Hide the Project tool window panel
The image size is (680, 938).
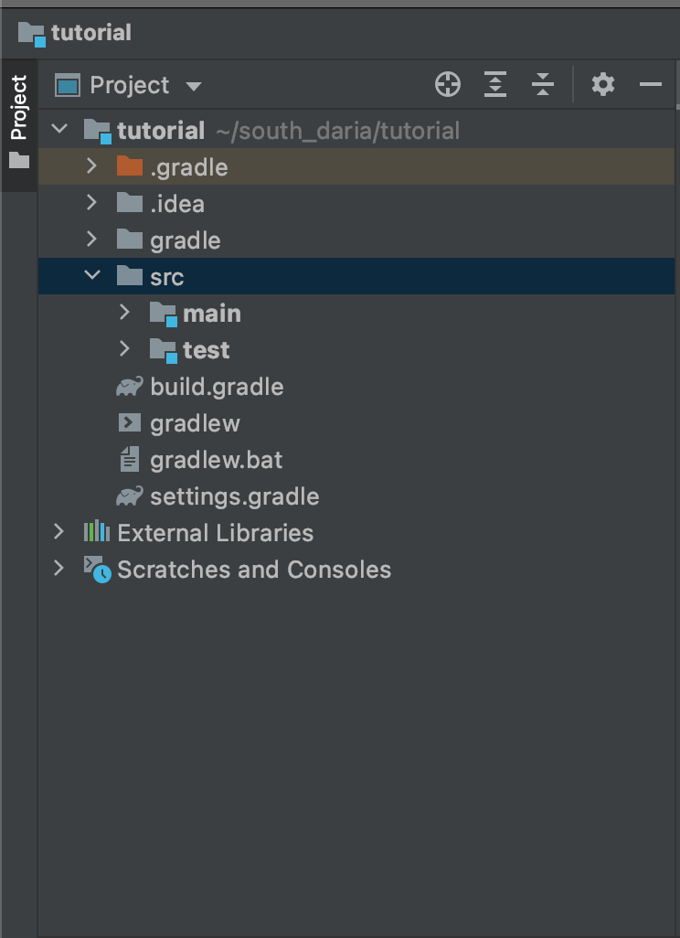click(x=651, y=85)
